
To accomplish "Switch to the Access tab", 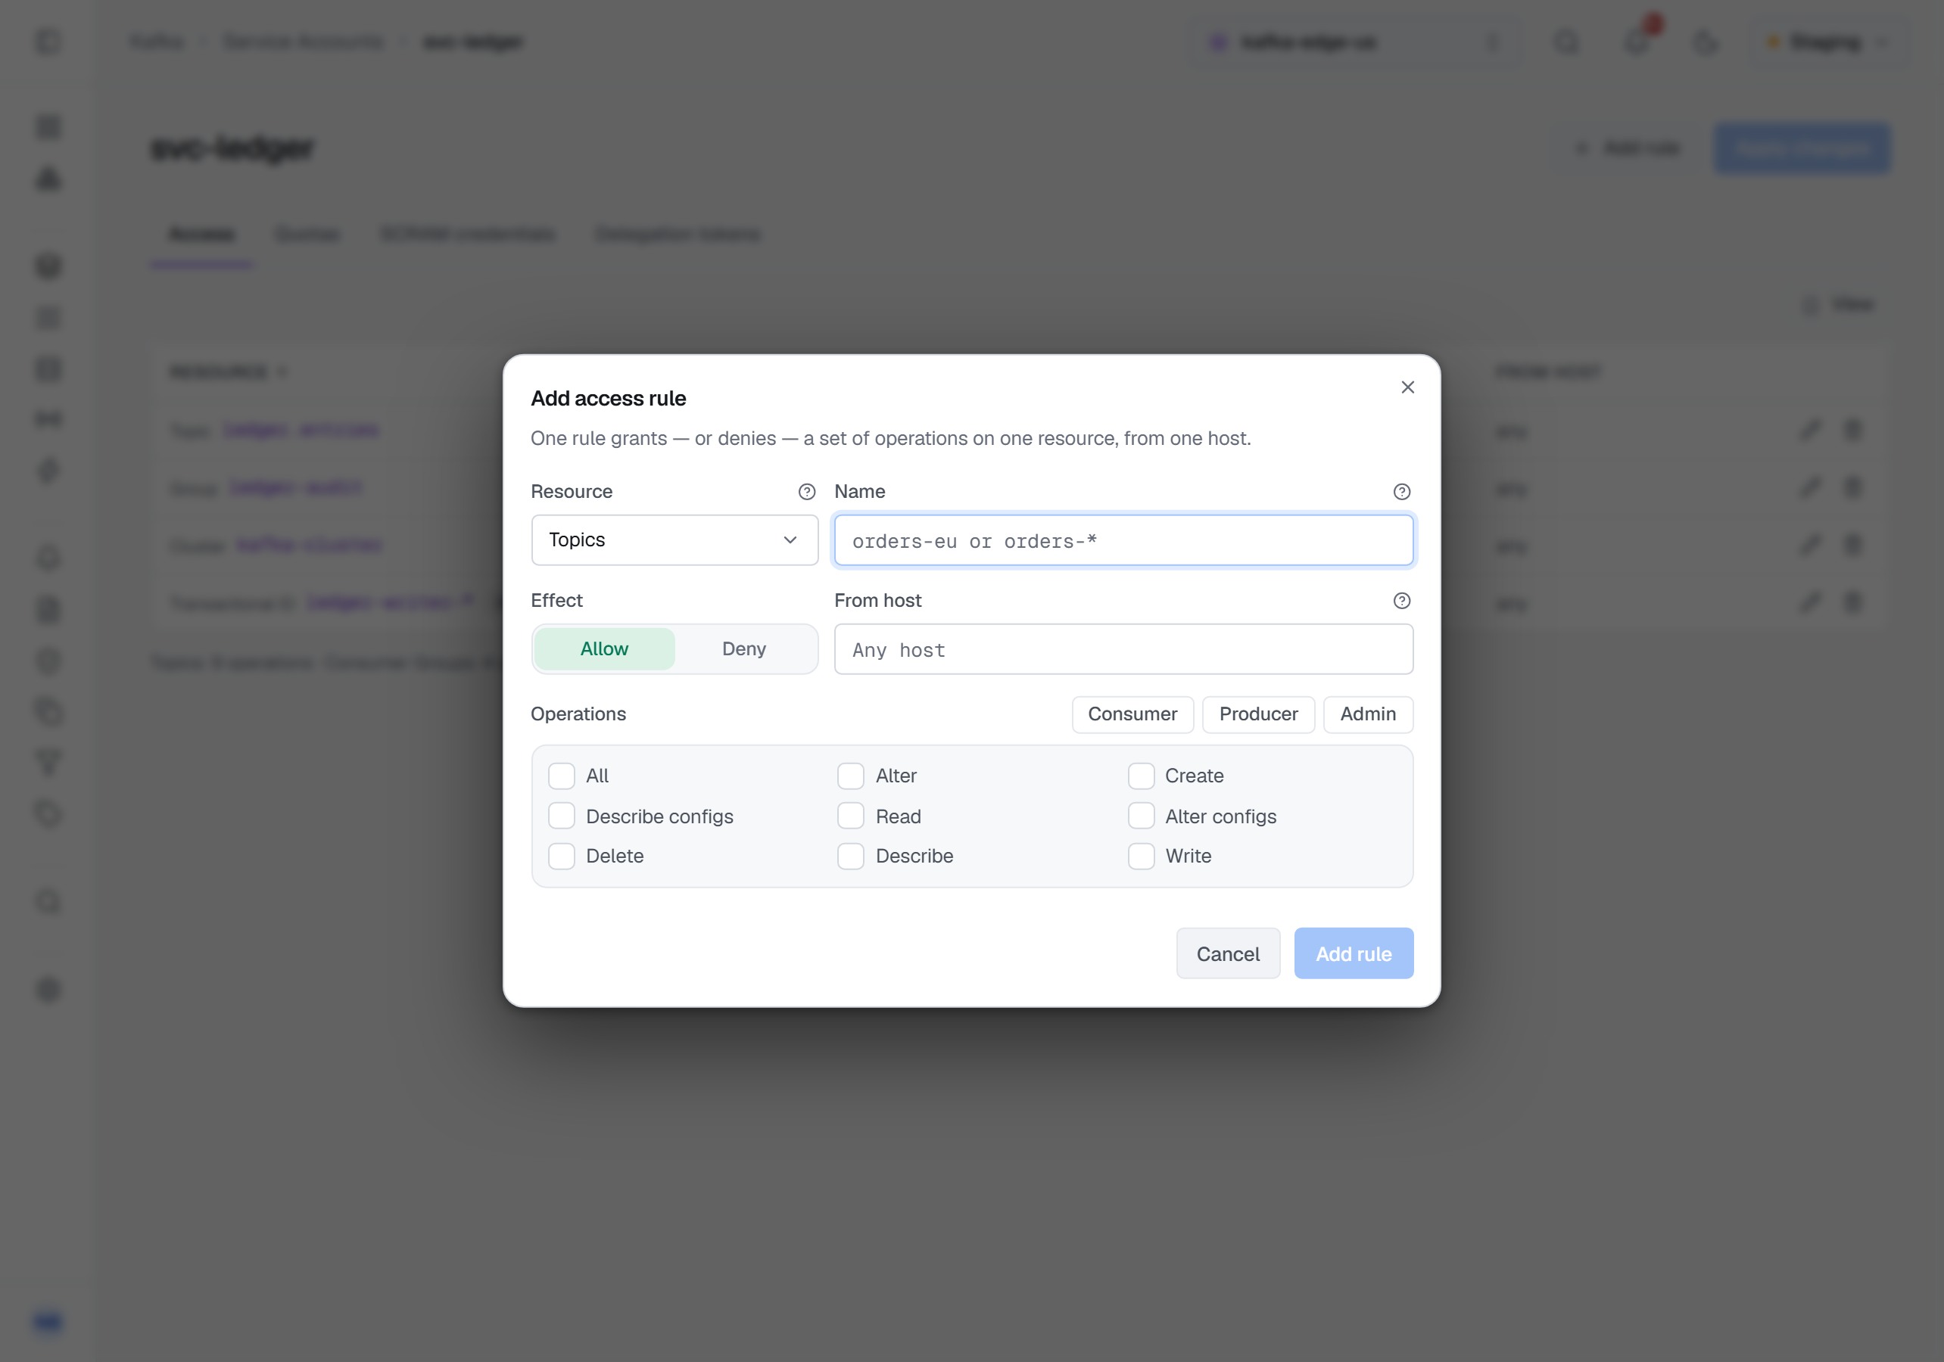I will (x=201, y=235).
